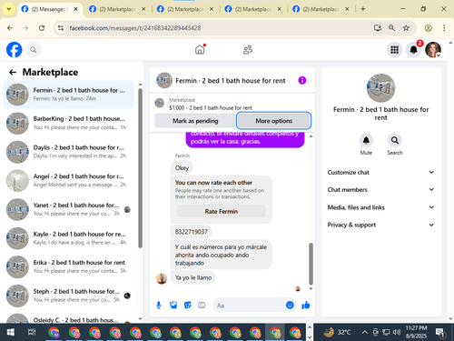Expand Customize chat section
This screenshot has height=341, width=454.
click(380, 172)
